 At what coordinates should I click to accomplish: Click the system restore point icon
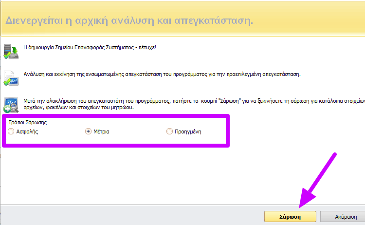coord(11,51)
